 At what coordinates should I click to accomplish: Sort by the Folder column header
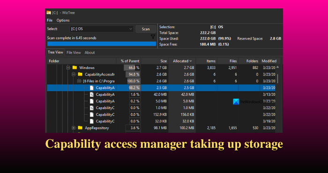(x=82, y=61)
